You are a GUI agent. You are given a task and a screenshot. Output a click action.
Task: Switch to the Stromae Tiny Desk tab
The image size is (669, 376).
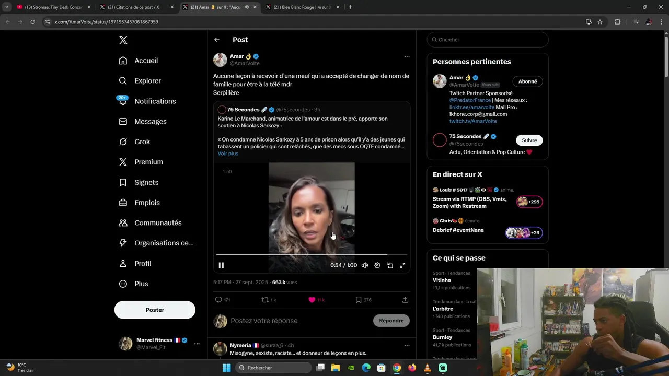pyautogui.click(x=53, y=7)
